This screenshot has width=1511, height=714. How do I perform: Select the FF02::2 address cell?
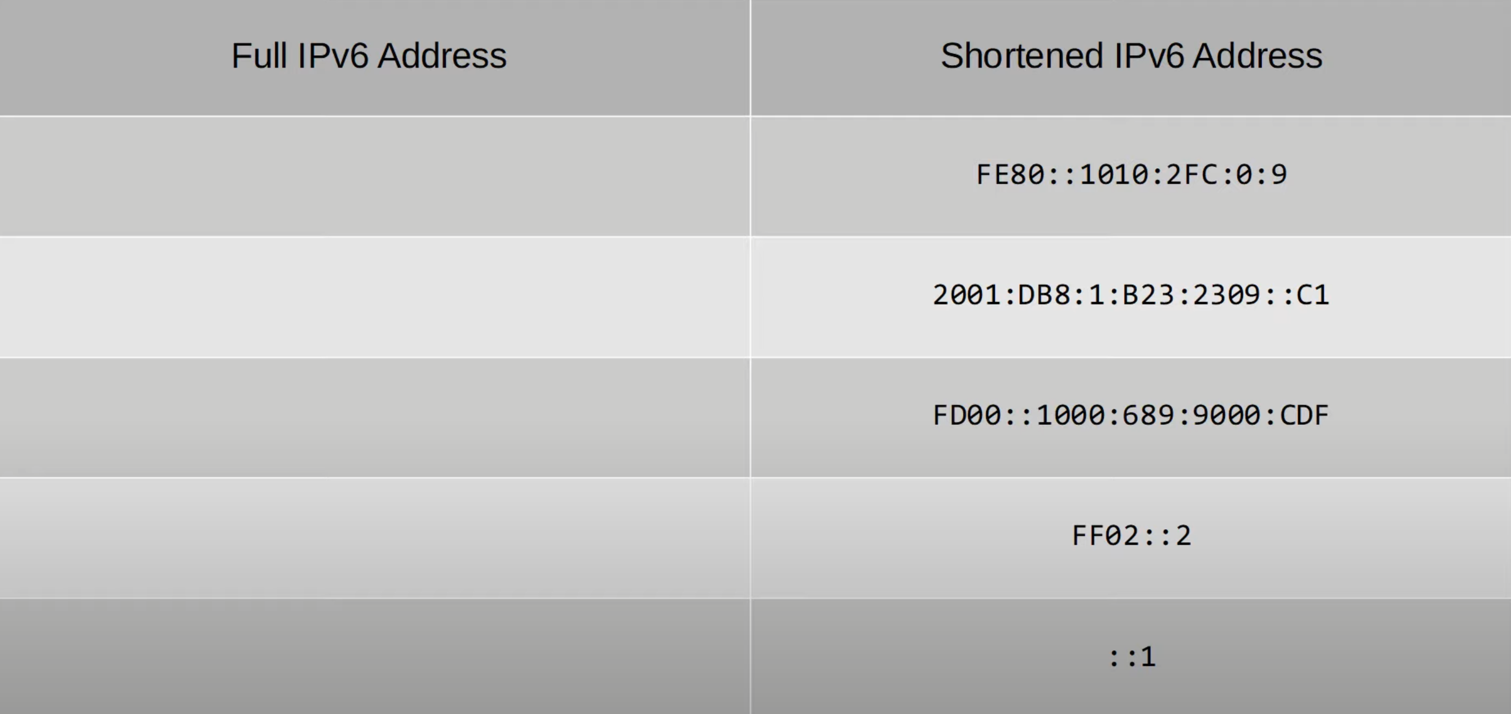click(1131, 537)
